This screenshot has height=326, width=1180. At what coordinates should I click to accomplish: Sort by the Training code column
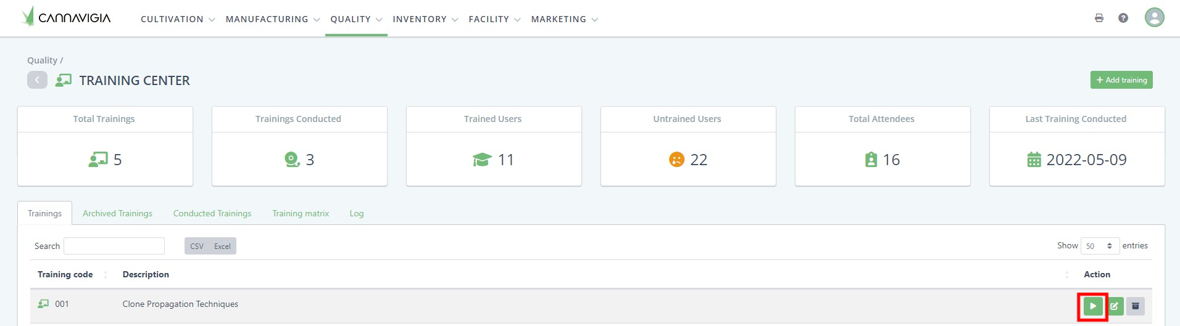(65, 274)
